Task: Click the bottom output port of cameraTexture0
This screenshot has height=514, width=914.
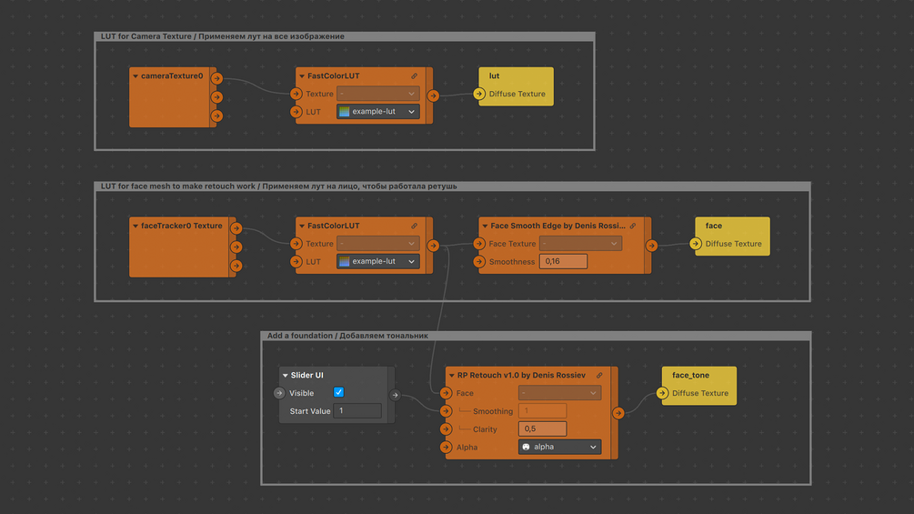Action: click(x=216, y=116)
